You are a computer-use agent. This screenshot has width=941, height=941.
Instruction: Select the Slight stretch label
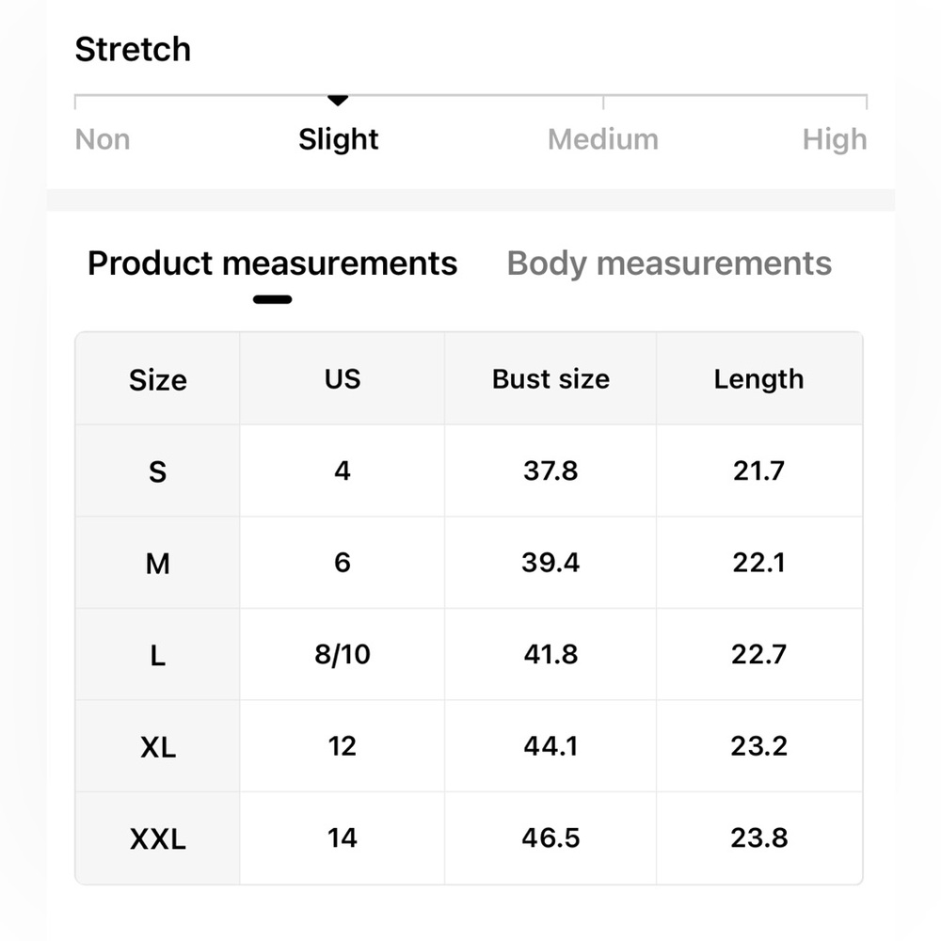pyautogui.click(x=339, y=139)
